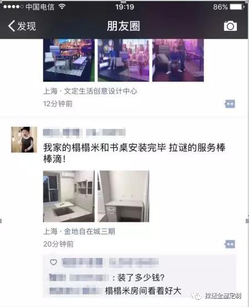Tap the heart like icon
The width and height of the screenshot is (249, 307).
53,262
